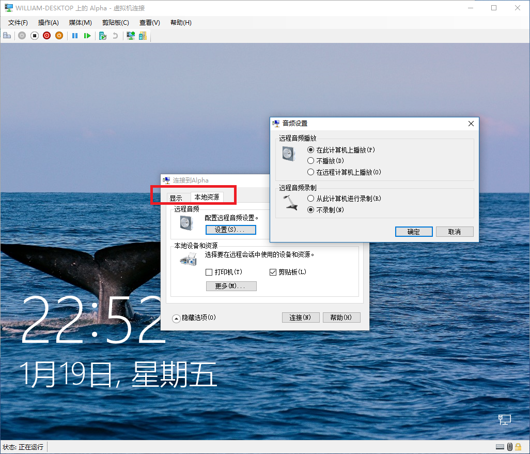Click 确定 in the audio settings dialog

coord(413,231)
